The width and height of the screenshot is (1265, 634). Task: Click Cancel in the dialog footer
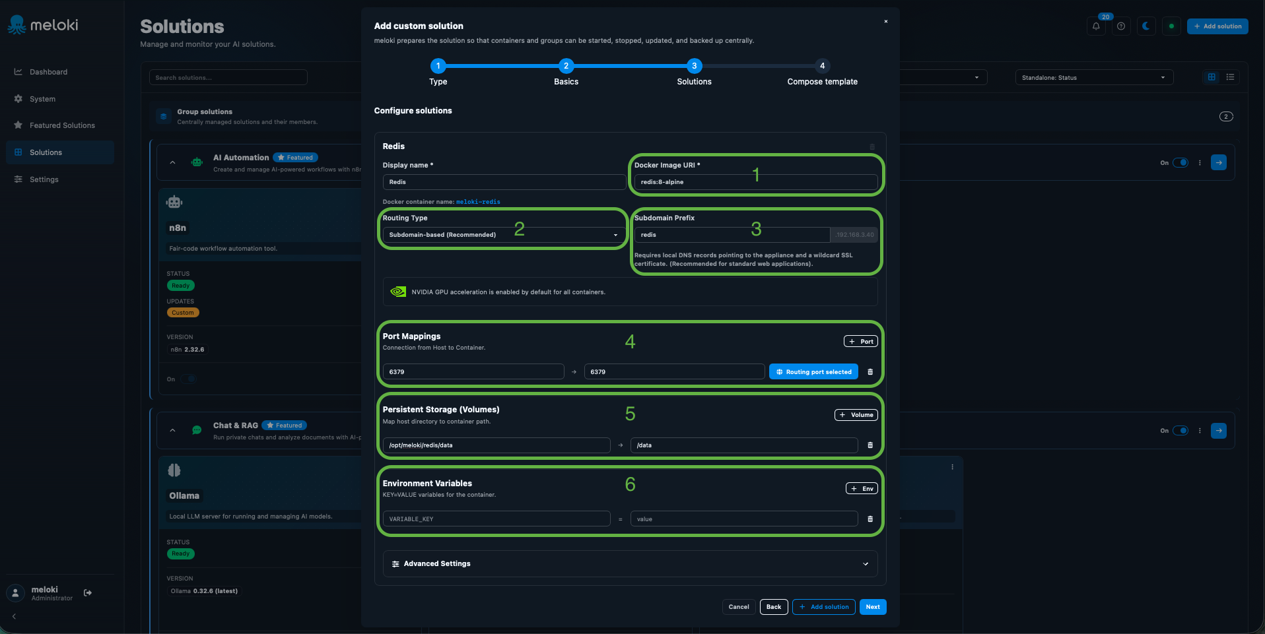739,607
